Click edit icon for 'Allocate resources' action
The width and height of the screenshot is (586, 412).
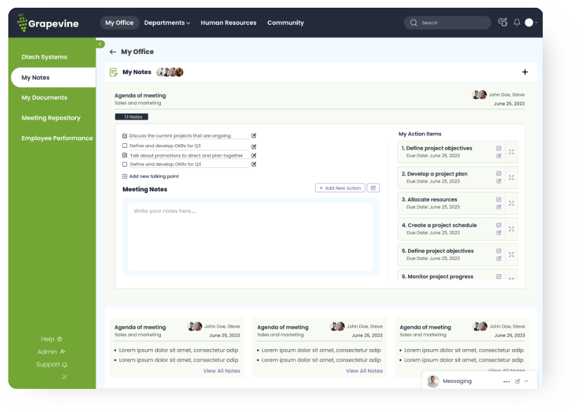pyautogui.click(x=499, y=207)
